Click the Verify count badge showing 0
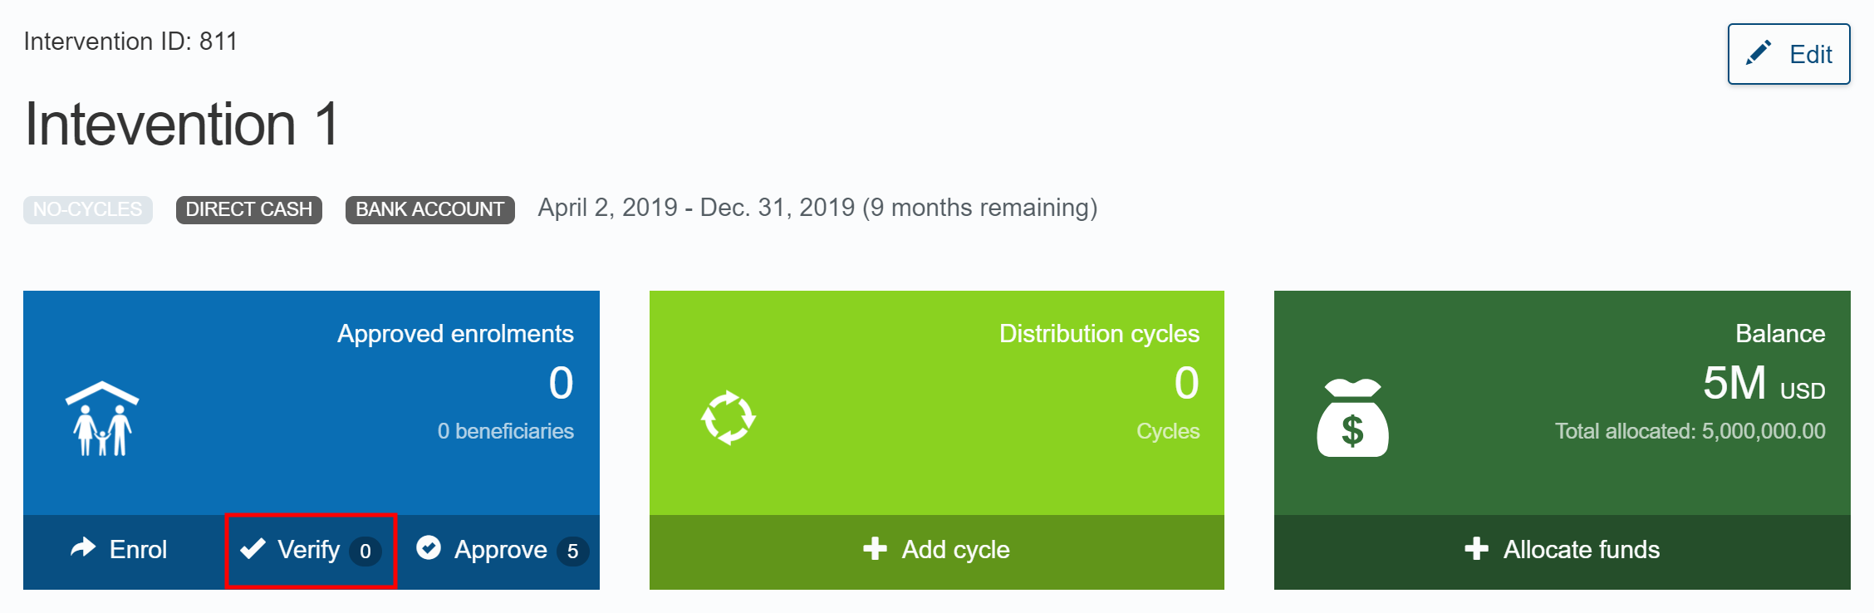 click(x=365, y=551)
